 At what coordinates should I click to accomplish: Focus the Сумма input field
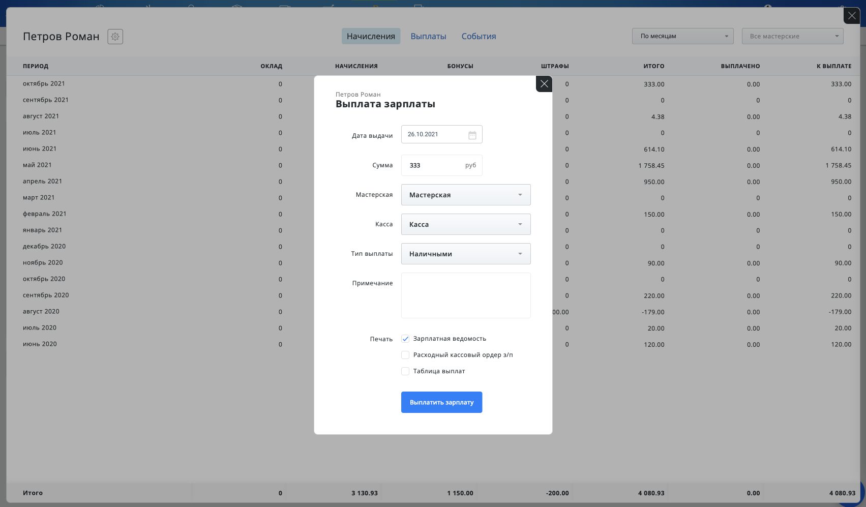click(441, 165)
